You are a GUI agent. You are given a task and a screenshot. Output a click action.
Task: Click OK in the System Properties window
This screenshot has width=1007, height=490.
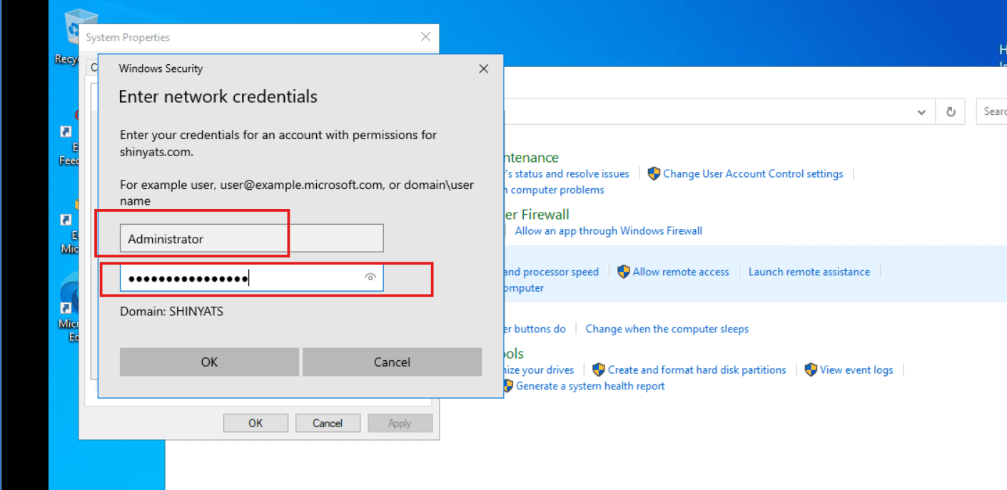tap(255, 423)
